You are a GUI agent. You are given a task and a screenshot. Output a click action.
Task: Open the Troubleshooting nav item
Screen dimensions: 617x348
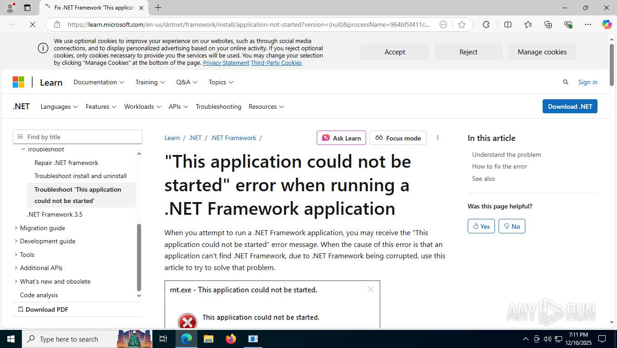point(218,106)
